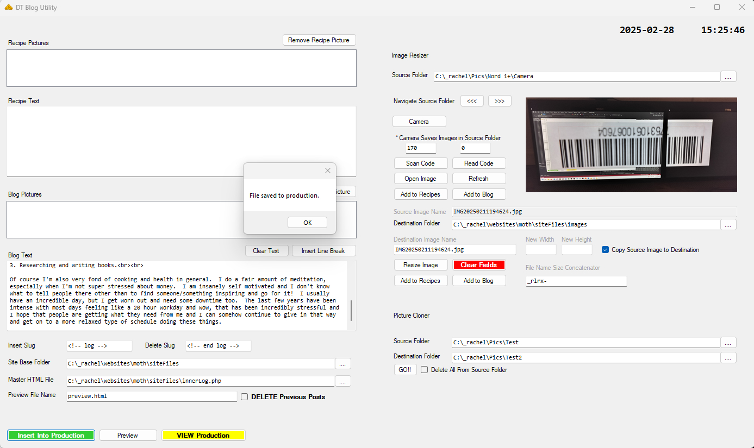Image resolution: width=754 pixels, height=448 pixels.
Task: Click the Remove Recipe Picture button
Action: (319, 40)
